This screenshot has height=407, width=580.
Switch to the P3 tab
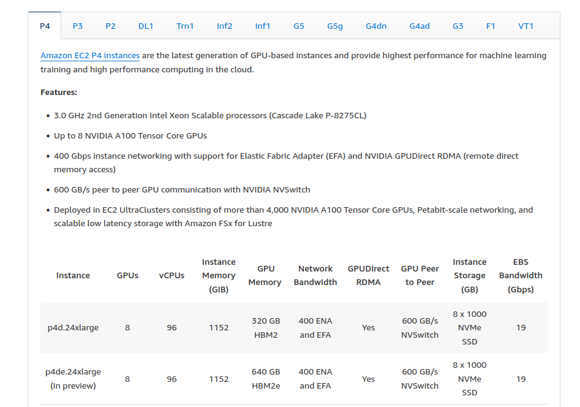78,26
